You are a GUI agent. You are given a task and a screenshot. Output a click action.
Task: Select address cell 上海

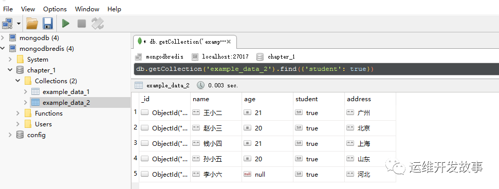tap(371, 143)
